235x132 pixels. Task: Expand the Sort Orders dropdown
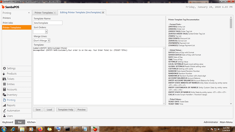(x=46, y=32)
